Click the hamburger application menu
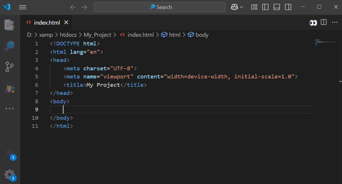Screen dimensions: 342x184 tap(23, 7)
